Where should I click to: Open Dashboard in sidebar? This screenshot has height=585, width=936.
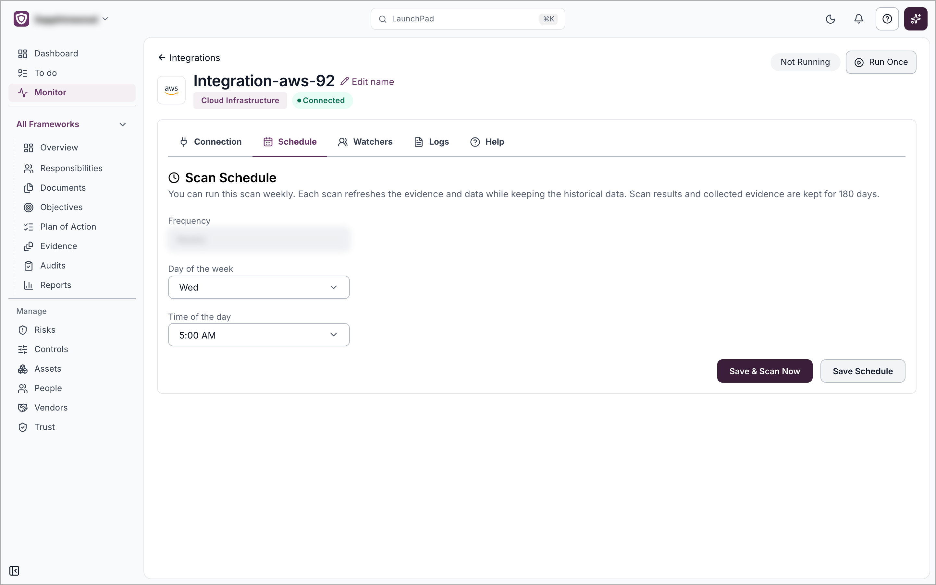point(72,54)
